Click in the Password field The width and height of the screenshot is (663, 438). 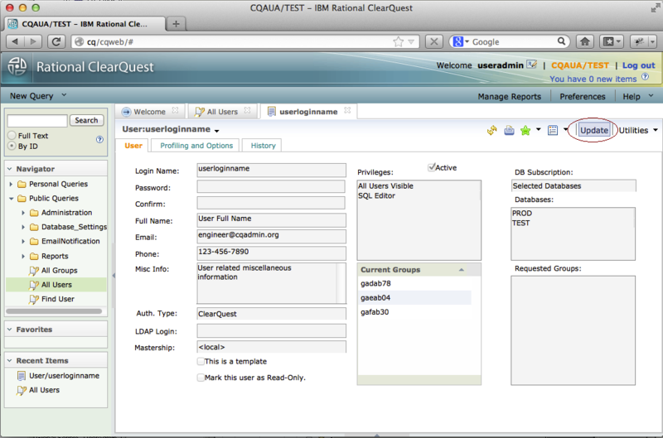[271, 186]
